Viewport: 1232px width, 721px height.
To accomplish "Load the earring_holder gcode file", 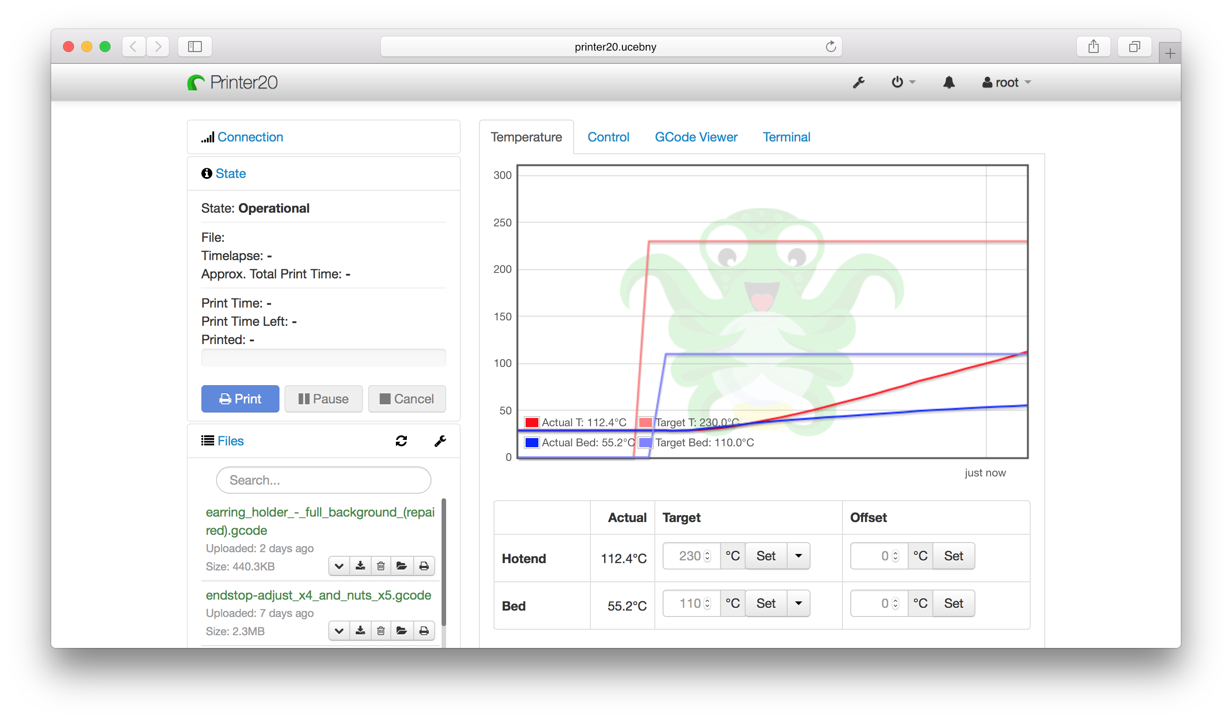I will point(402,566).
